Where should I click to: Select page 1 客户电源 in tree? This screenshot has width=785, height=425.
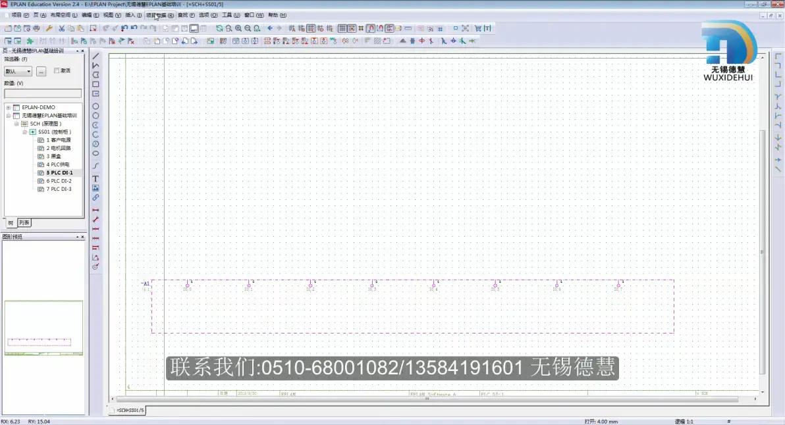pos(59,140)
